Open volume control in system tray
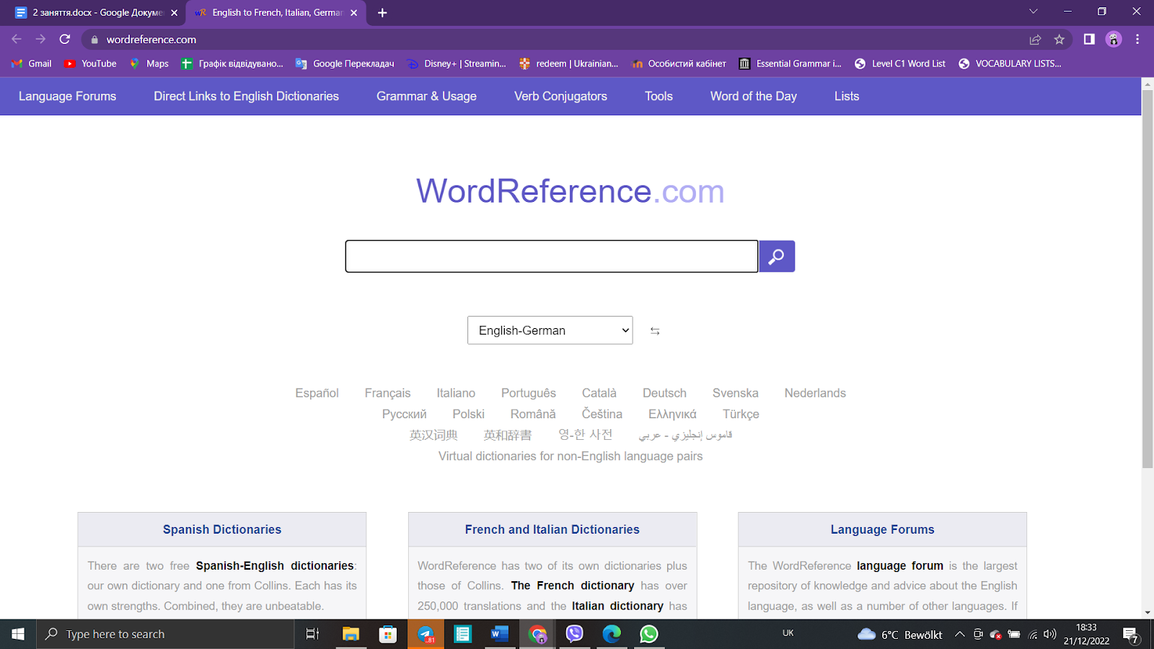This screenshot has height=649, width=1154. pyautogui.click(x=1050, y=635)
